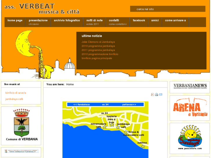The width and height of the screenshot is (211, 158).
Task: Click the Sunalegar pesciolata.com banner
Action: 190,137
